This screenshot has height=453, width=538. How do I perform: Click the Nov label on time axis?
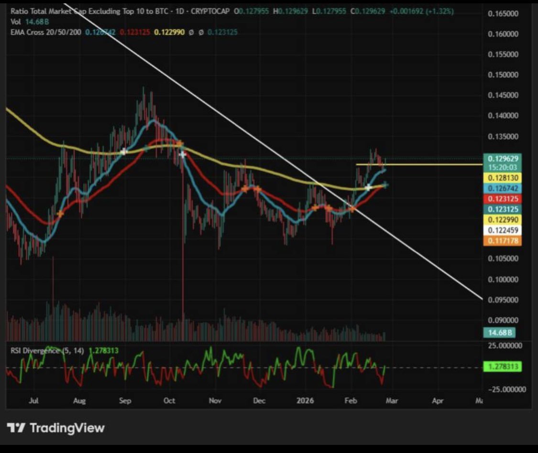215,400
